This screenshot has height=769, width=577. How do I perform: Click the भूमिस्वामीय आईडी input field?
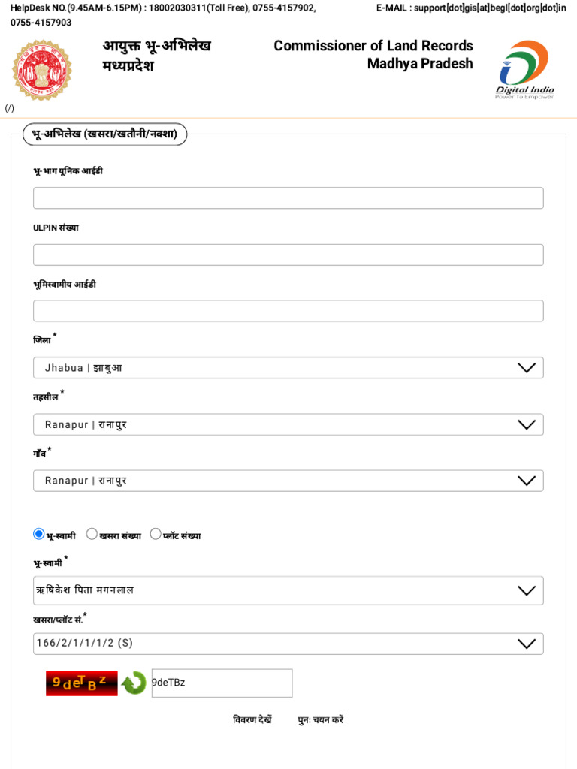tap(288, 311)
